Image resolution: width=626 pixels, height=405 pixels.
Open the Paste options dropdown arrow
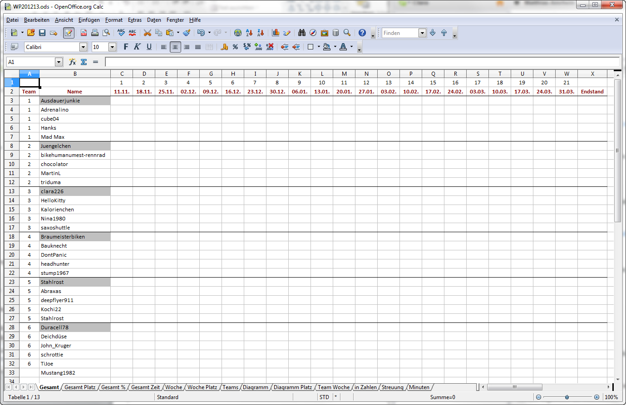coord(178,33)
